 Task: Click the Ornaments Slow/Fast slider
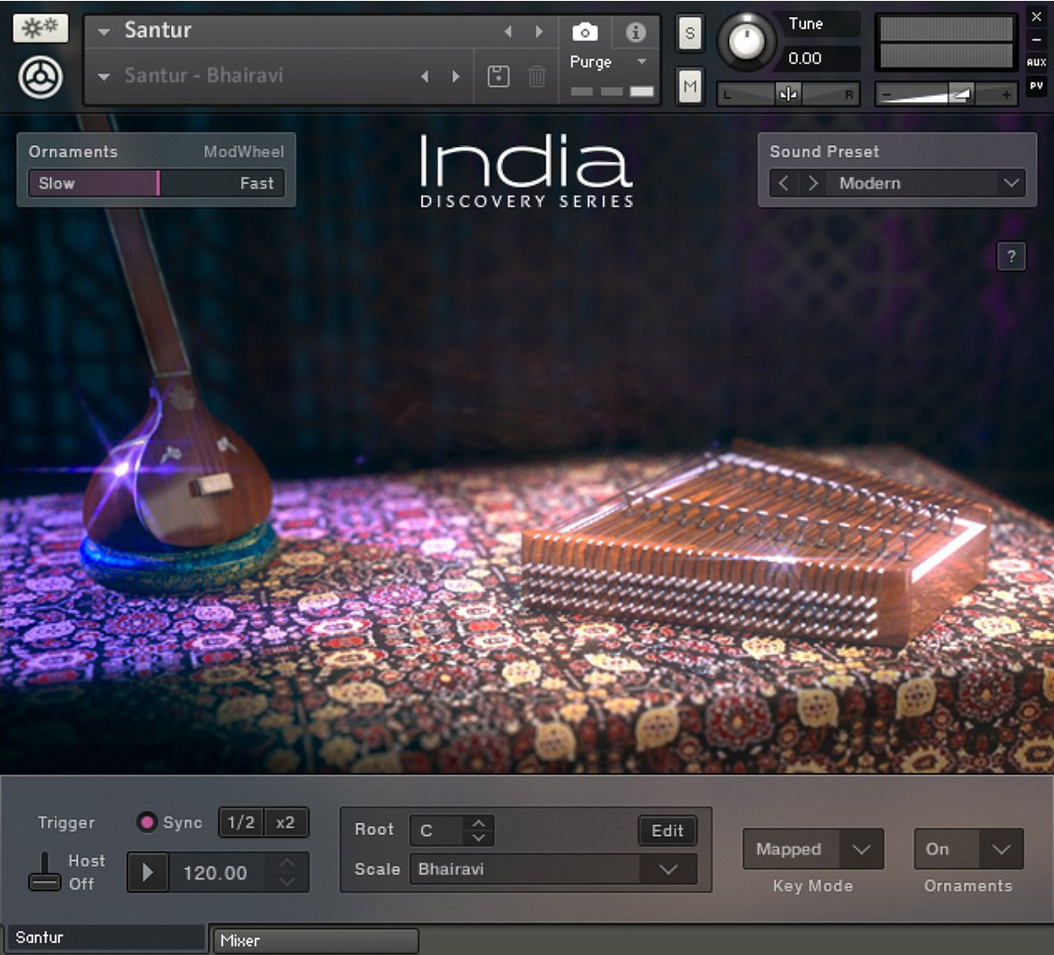(157, 183)
